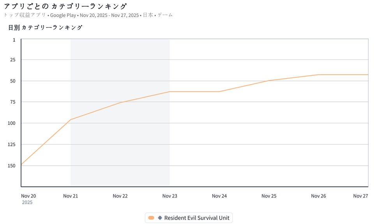
Task: Click the Nov 27 x-axis date label
Action: (x=360, y=196)
